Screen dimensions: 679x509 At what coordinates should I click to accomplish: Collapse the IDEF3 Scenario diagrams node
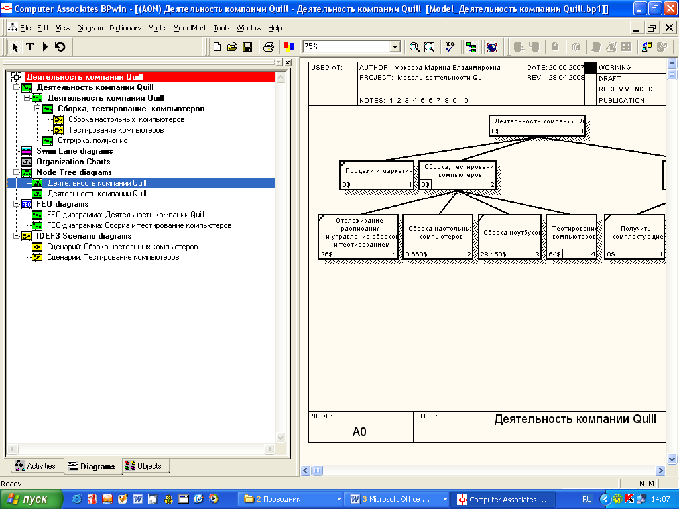point(16,236)
